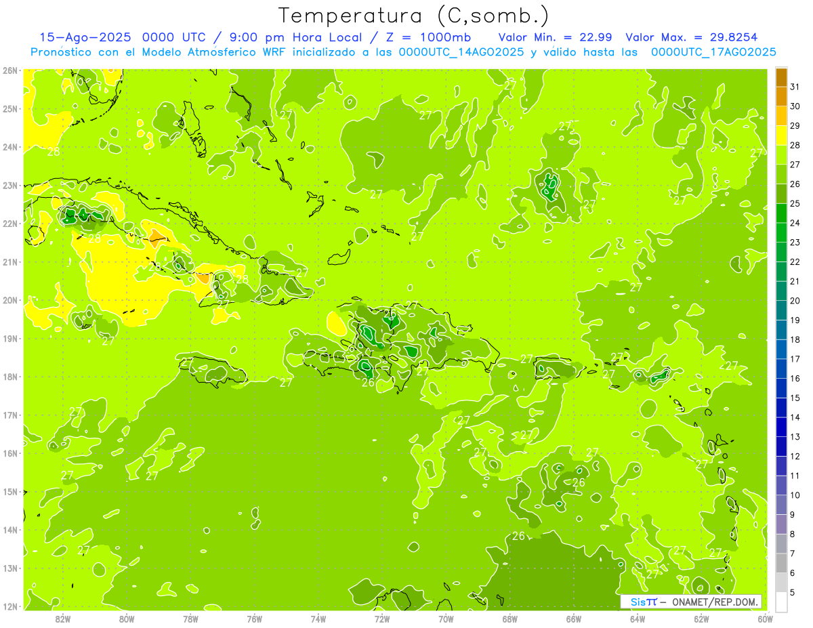Viewport: 813px width, 628px height.
Task: Click the 18N latitude axis label
Action: coord(11,377)
